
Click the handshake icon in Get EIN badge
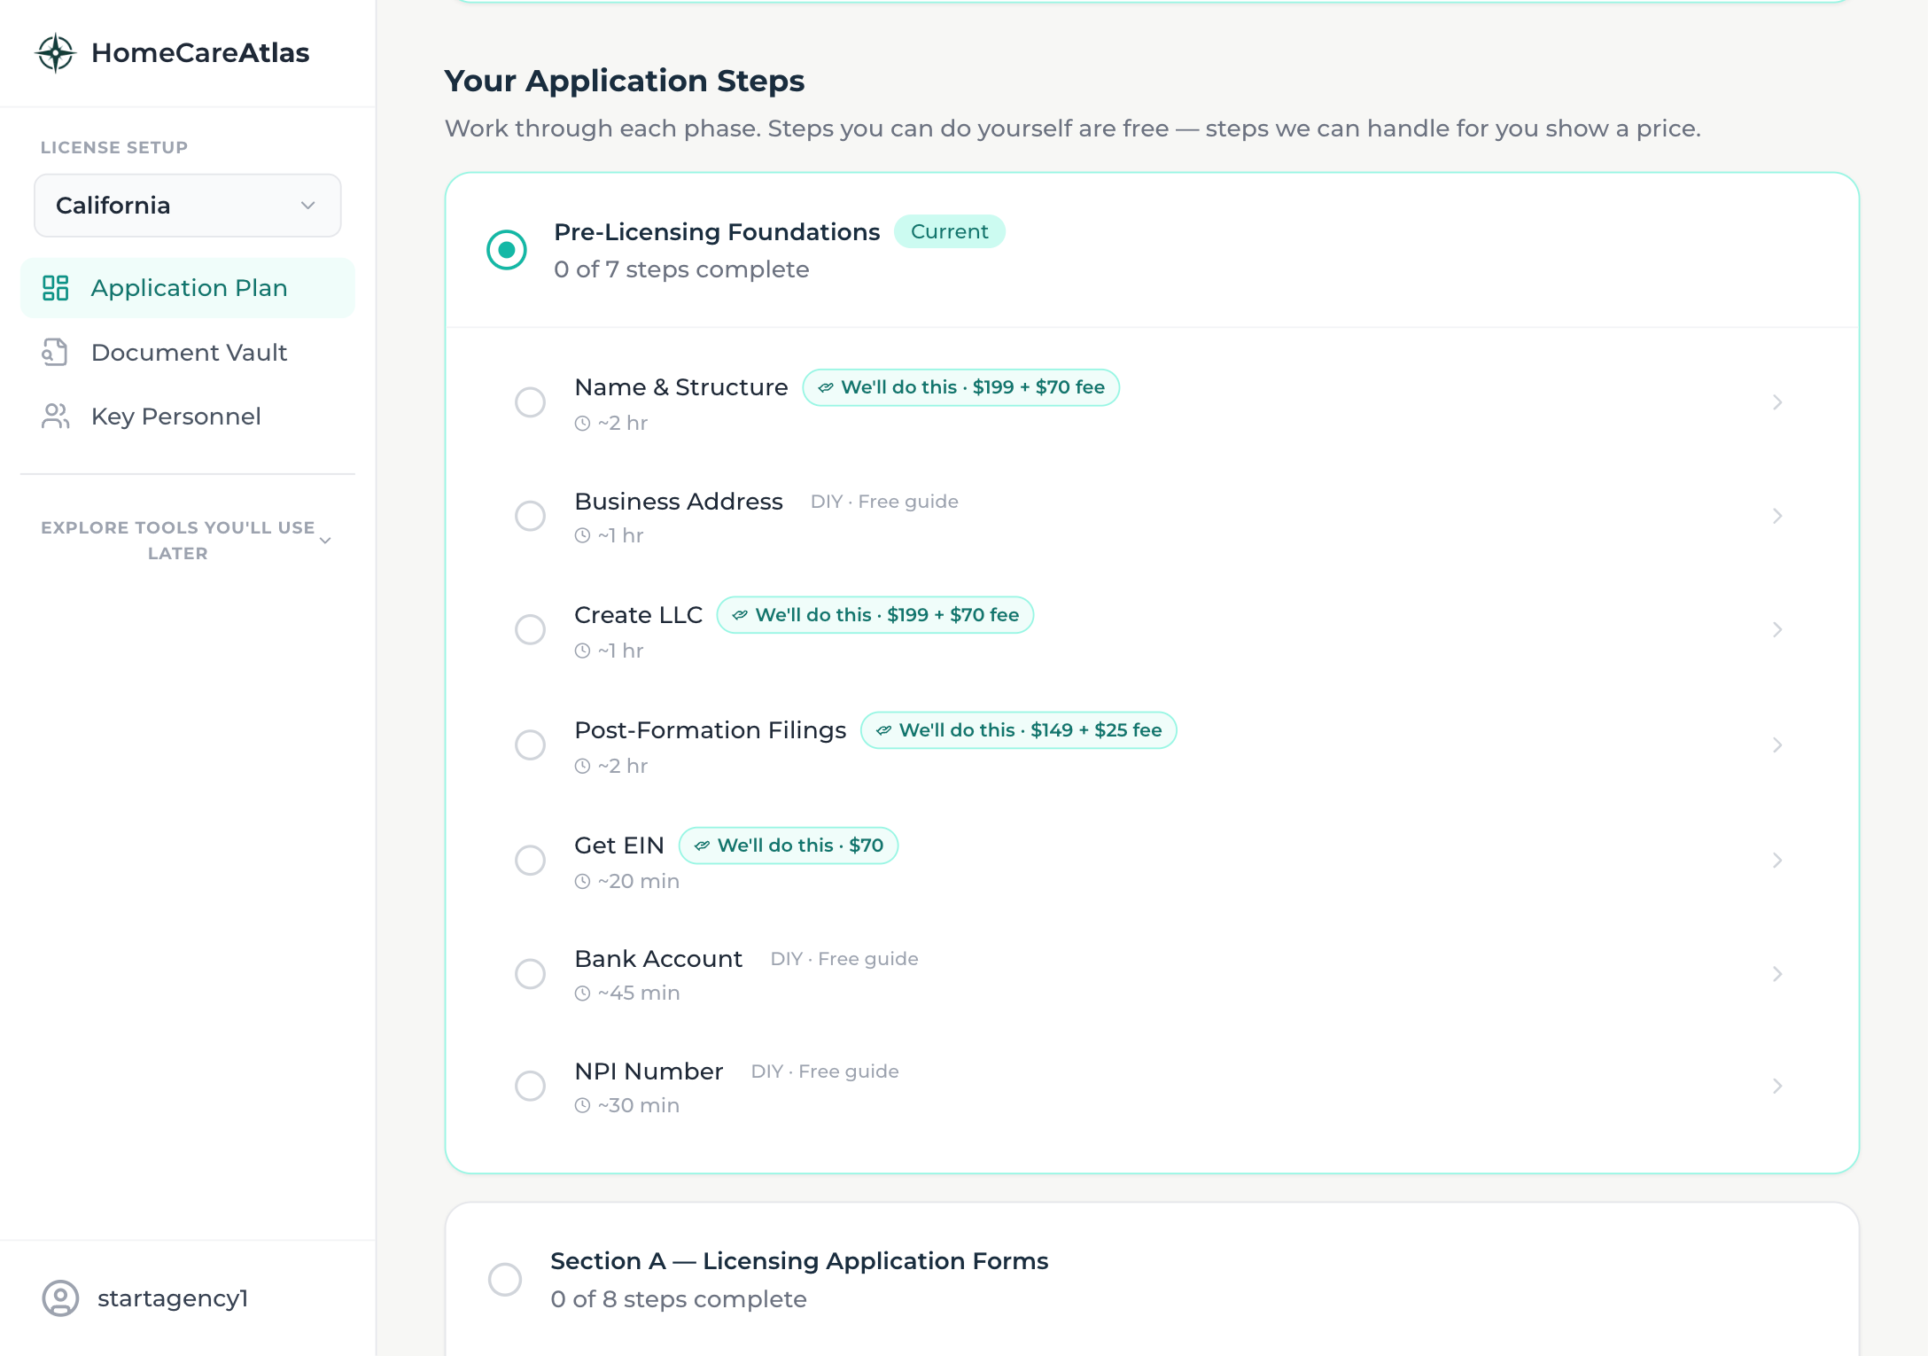click(x=702, y=846)
